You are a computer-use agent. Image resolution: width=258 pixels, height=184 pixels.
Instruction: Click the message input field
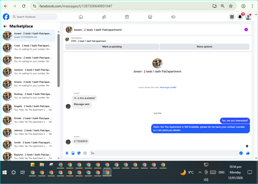click(165, 153)
